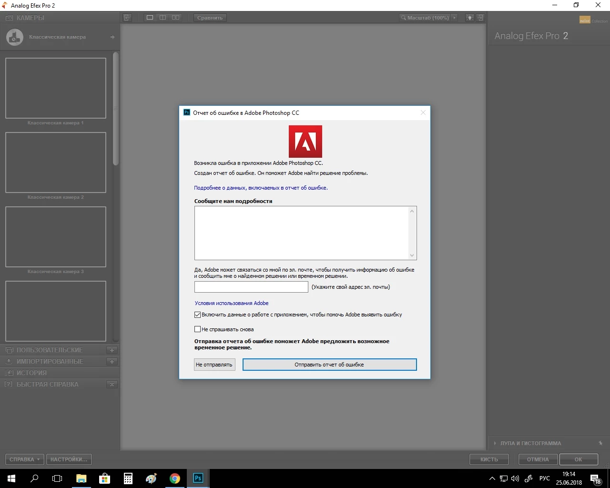Screen dimensions: 610x488
Task: Close the Adobe error report dialog
Action: point(423,113)
